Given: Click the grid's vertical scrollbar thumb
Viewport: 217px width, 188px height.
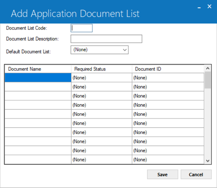Looking at the screenshot, I should pos(207,80).
